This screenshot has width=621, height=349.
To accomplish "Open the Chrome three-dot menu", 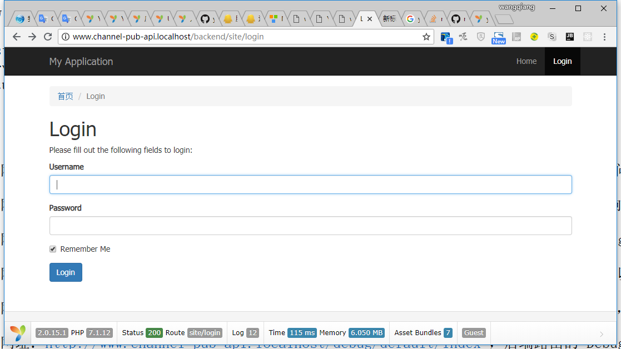I will [x=604, y=37].
